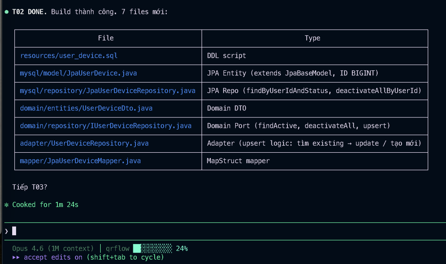This screenshot has height=264, width=446.
Task: Click the context usage progress bar
Action: 152,248
